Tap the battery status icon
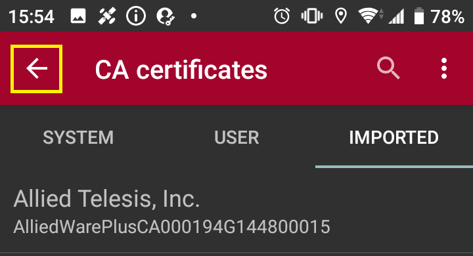The image size is (473, 256). coord(419,16)
